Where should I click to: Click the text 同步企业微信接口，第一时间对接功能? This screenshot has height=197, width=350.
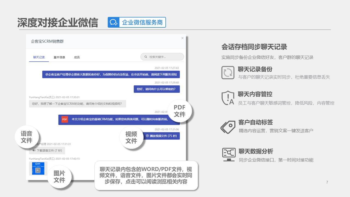(x=276, y=160)
